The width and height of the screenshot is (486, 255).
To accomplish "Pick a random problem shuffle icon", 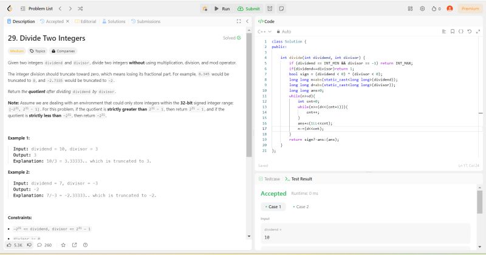I will point(80,8).
